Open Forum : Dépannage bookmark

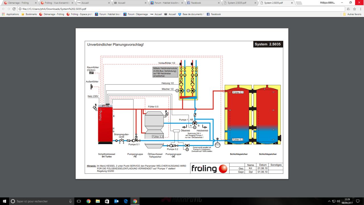coord(136,14)
